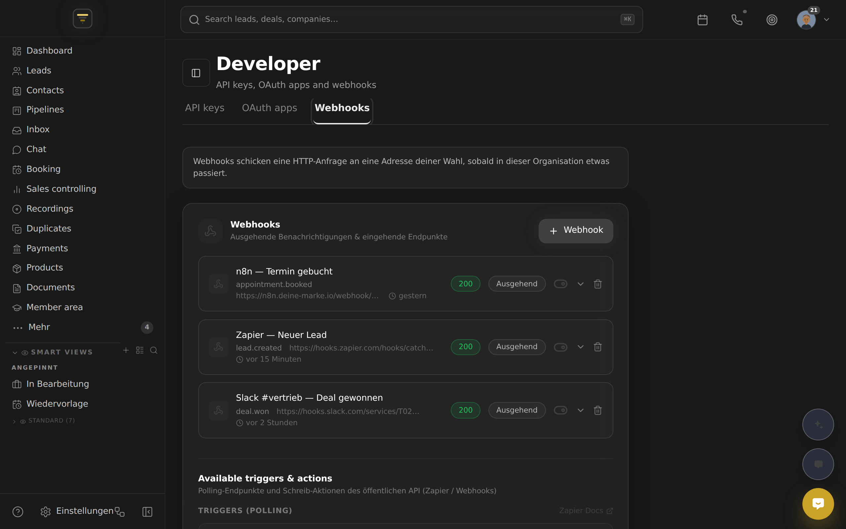The width and height of the screenshot is (846, 529).
Task: Open the Inbox
Action: [x=83, y=130]
